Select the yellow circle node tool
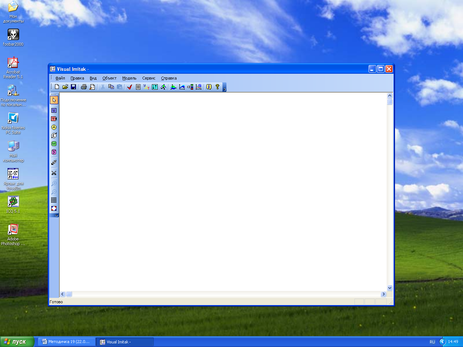463x347 pixels. coord(54,127)
